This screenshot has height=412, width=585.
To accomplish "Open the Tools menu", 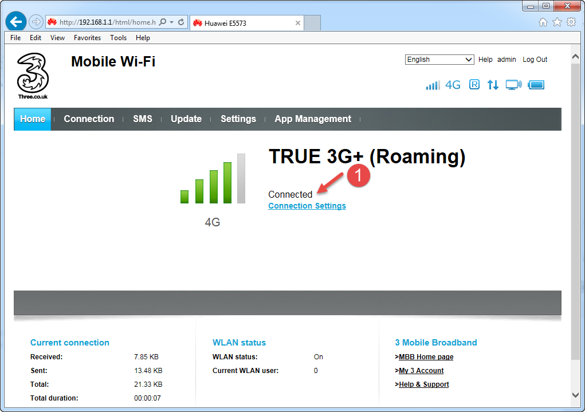I will (x=118, y=38).
